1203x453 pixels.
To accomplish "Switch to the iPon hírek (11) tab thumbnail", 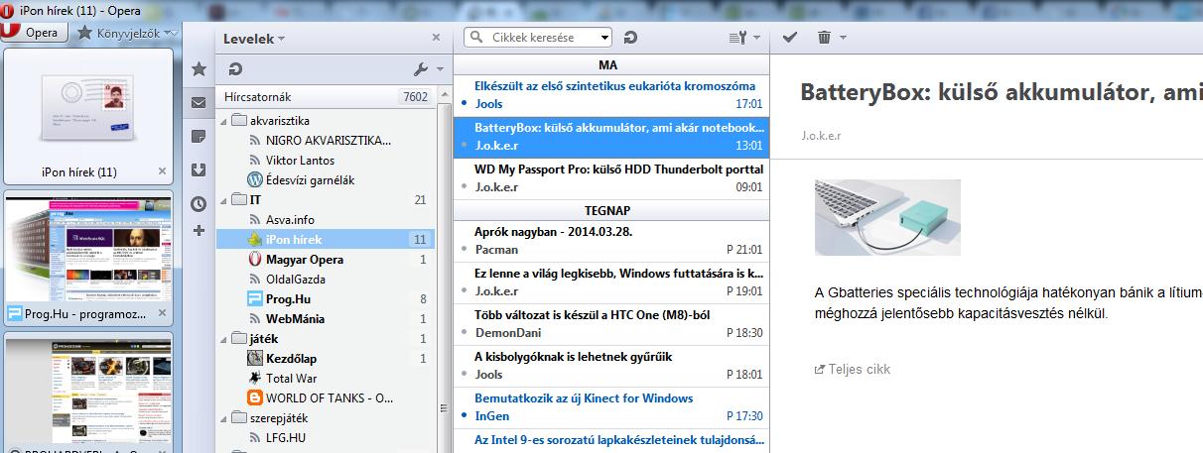I will pos(88,117).
